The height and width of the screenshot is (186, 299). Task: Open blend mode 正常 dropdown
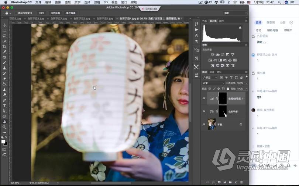point(213,83)
